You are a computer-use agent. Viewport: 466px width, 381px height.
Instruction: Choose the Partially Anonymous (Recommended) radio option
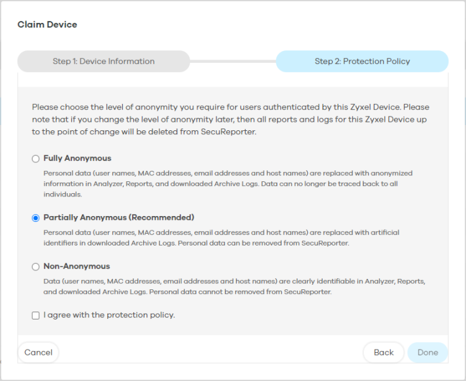[36, 218]
